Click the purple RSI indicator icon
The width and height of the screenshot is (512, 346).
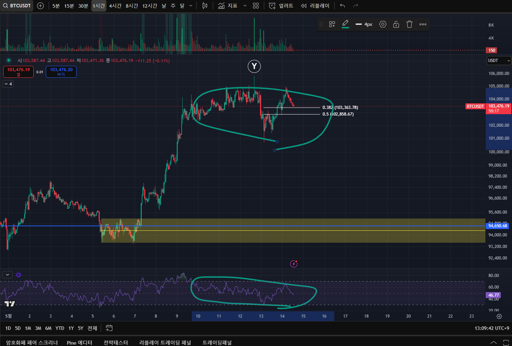19,275
